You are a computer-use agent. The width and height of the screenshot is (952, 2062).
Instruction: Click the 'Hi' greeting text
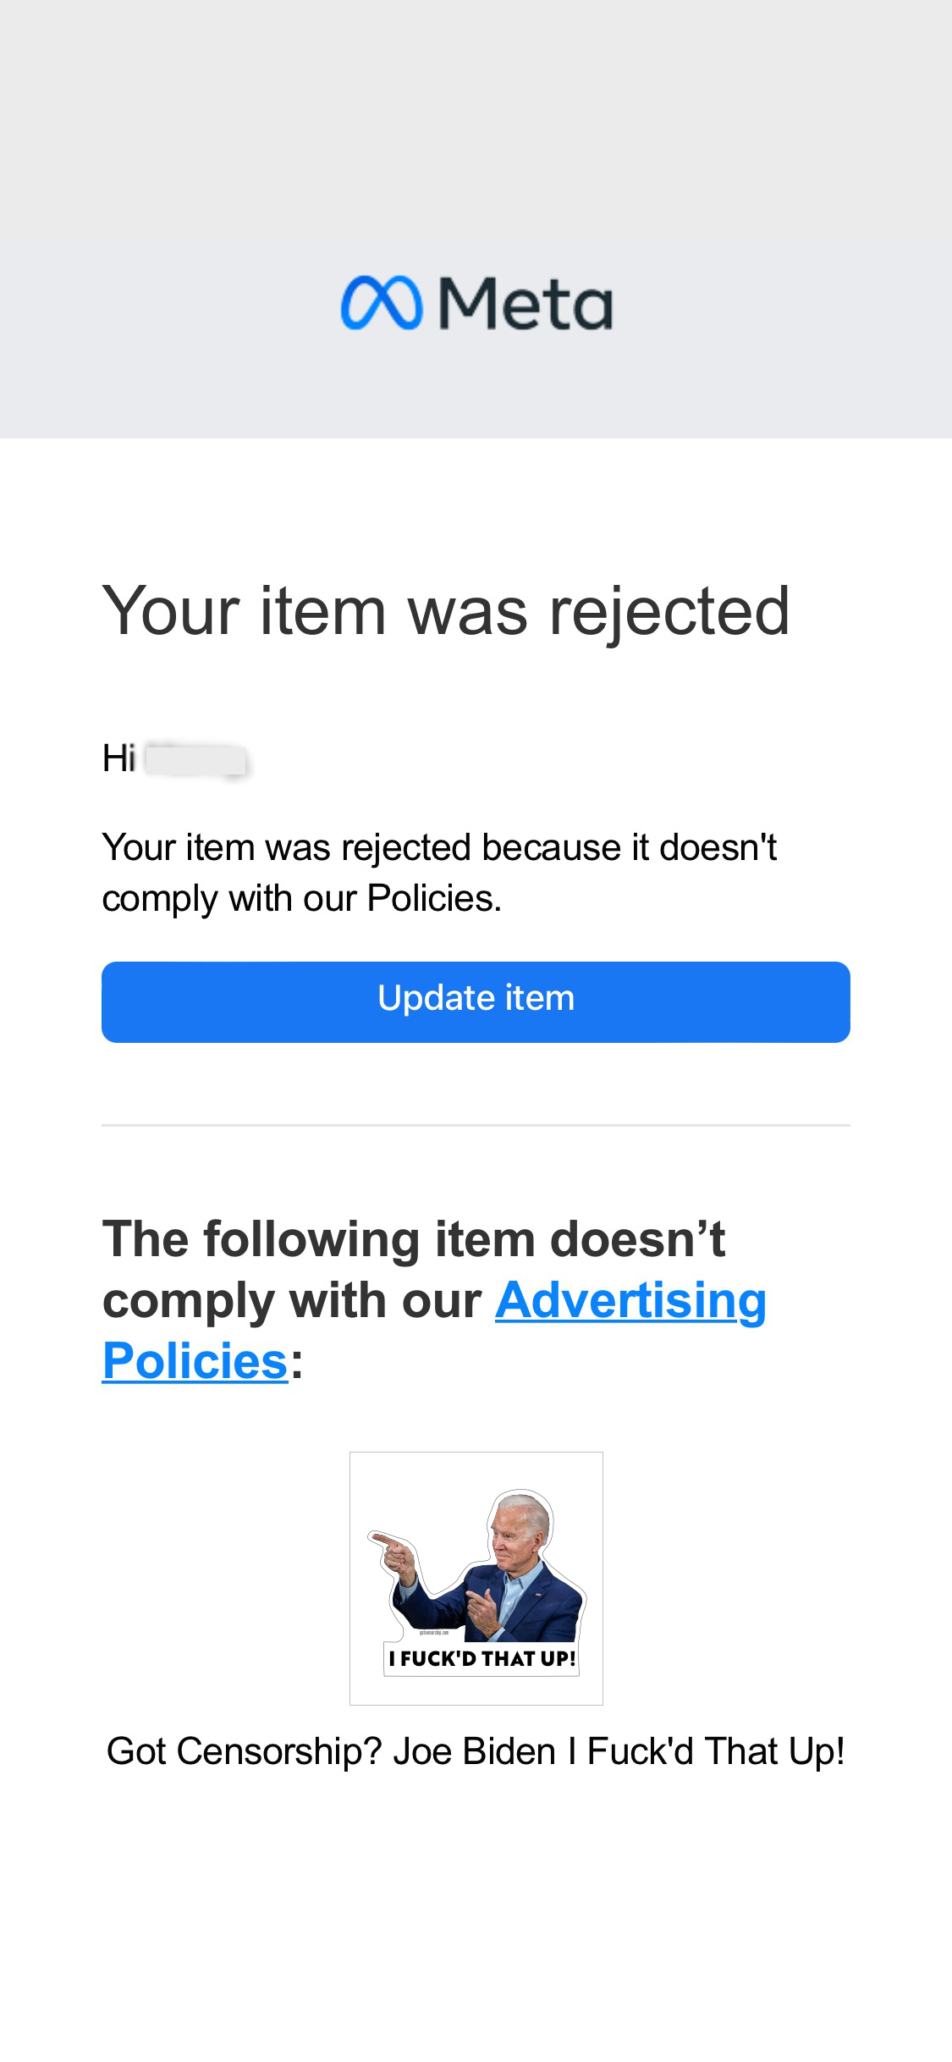pyautogui.click(x=118, y=758)
